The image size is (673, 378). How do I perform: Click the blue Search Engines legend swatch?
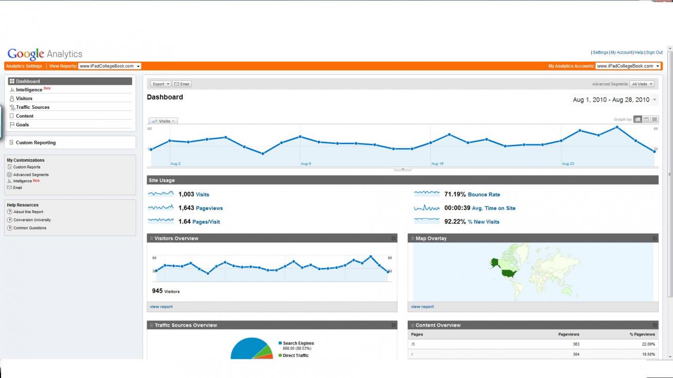coord(280,343)
